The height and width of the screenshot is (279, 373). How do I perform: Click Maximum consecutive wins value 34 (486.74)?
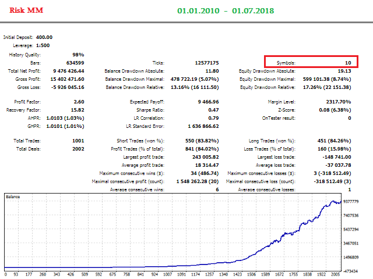click(205, 173)
